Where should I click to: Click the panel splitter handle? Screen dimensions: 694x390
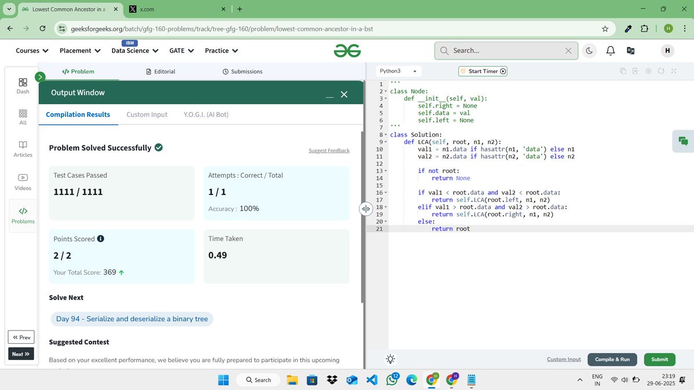point(366,209)
